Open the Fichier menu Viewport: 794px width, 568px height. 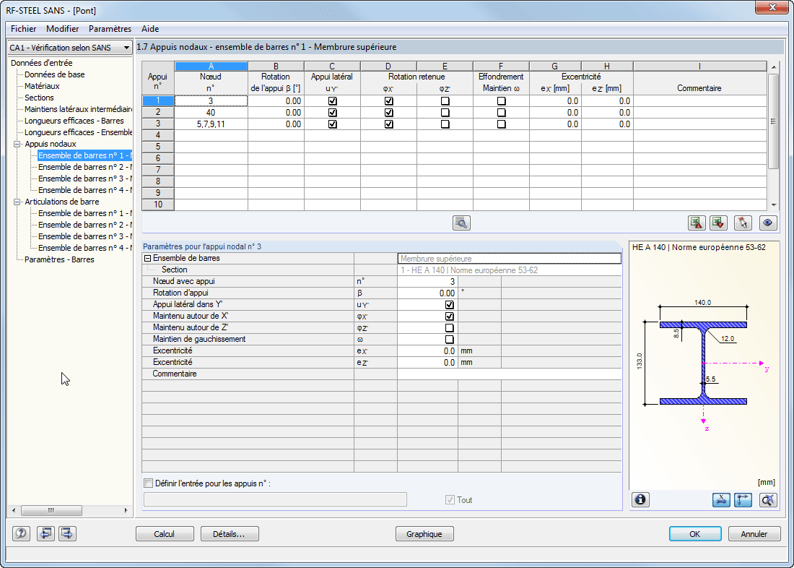[23, 29]
